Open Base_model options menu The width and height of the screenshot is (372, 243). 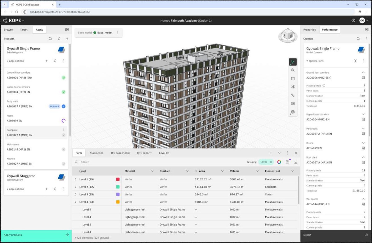coord(118,33)
